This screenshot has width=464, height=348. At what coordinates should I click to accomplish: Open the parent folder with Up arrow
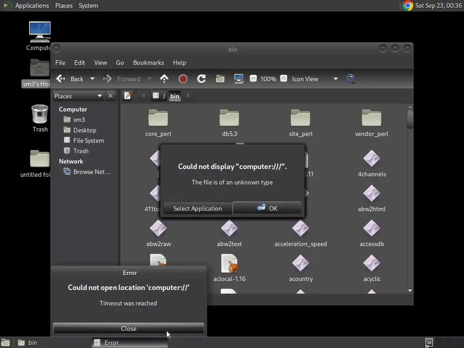coord(164,79)
